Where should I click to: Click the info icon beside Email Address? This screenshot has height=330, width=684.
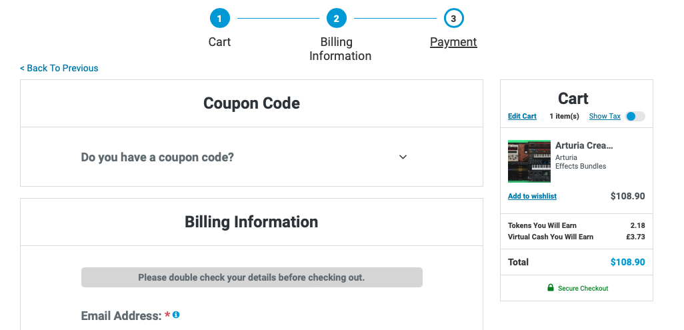click(x=176, y=314)
